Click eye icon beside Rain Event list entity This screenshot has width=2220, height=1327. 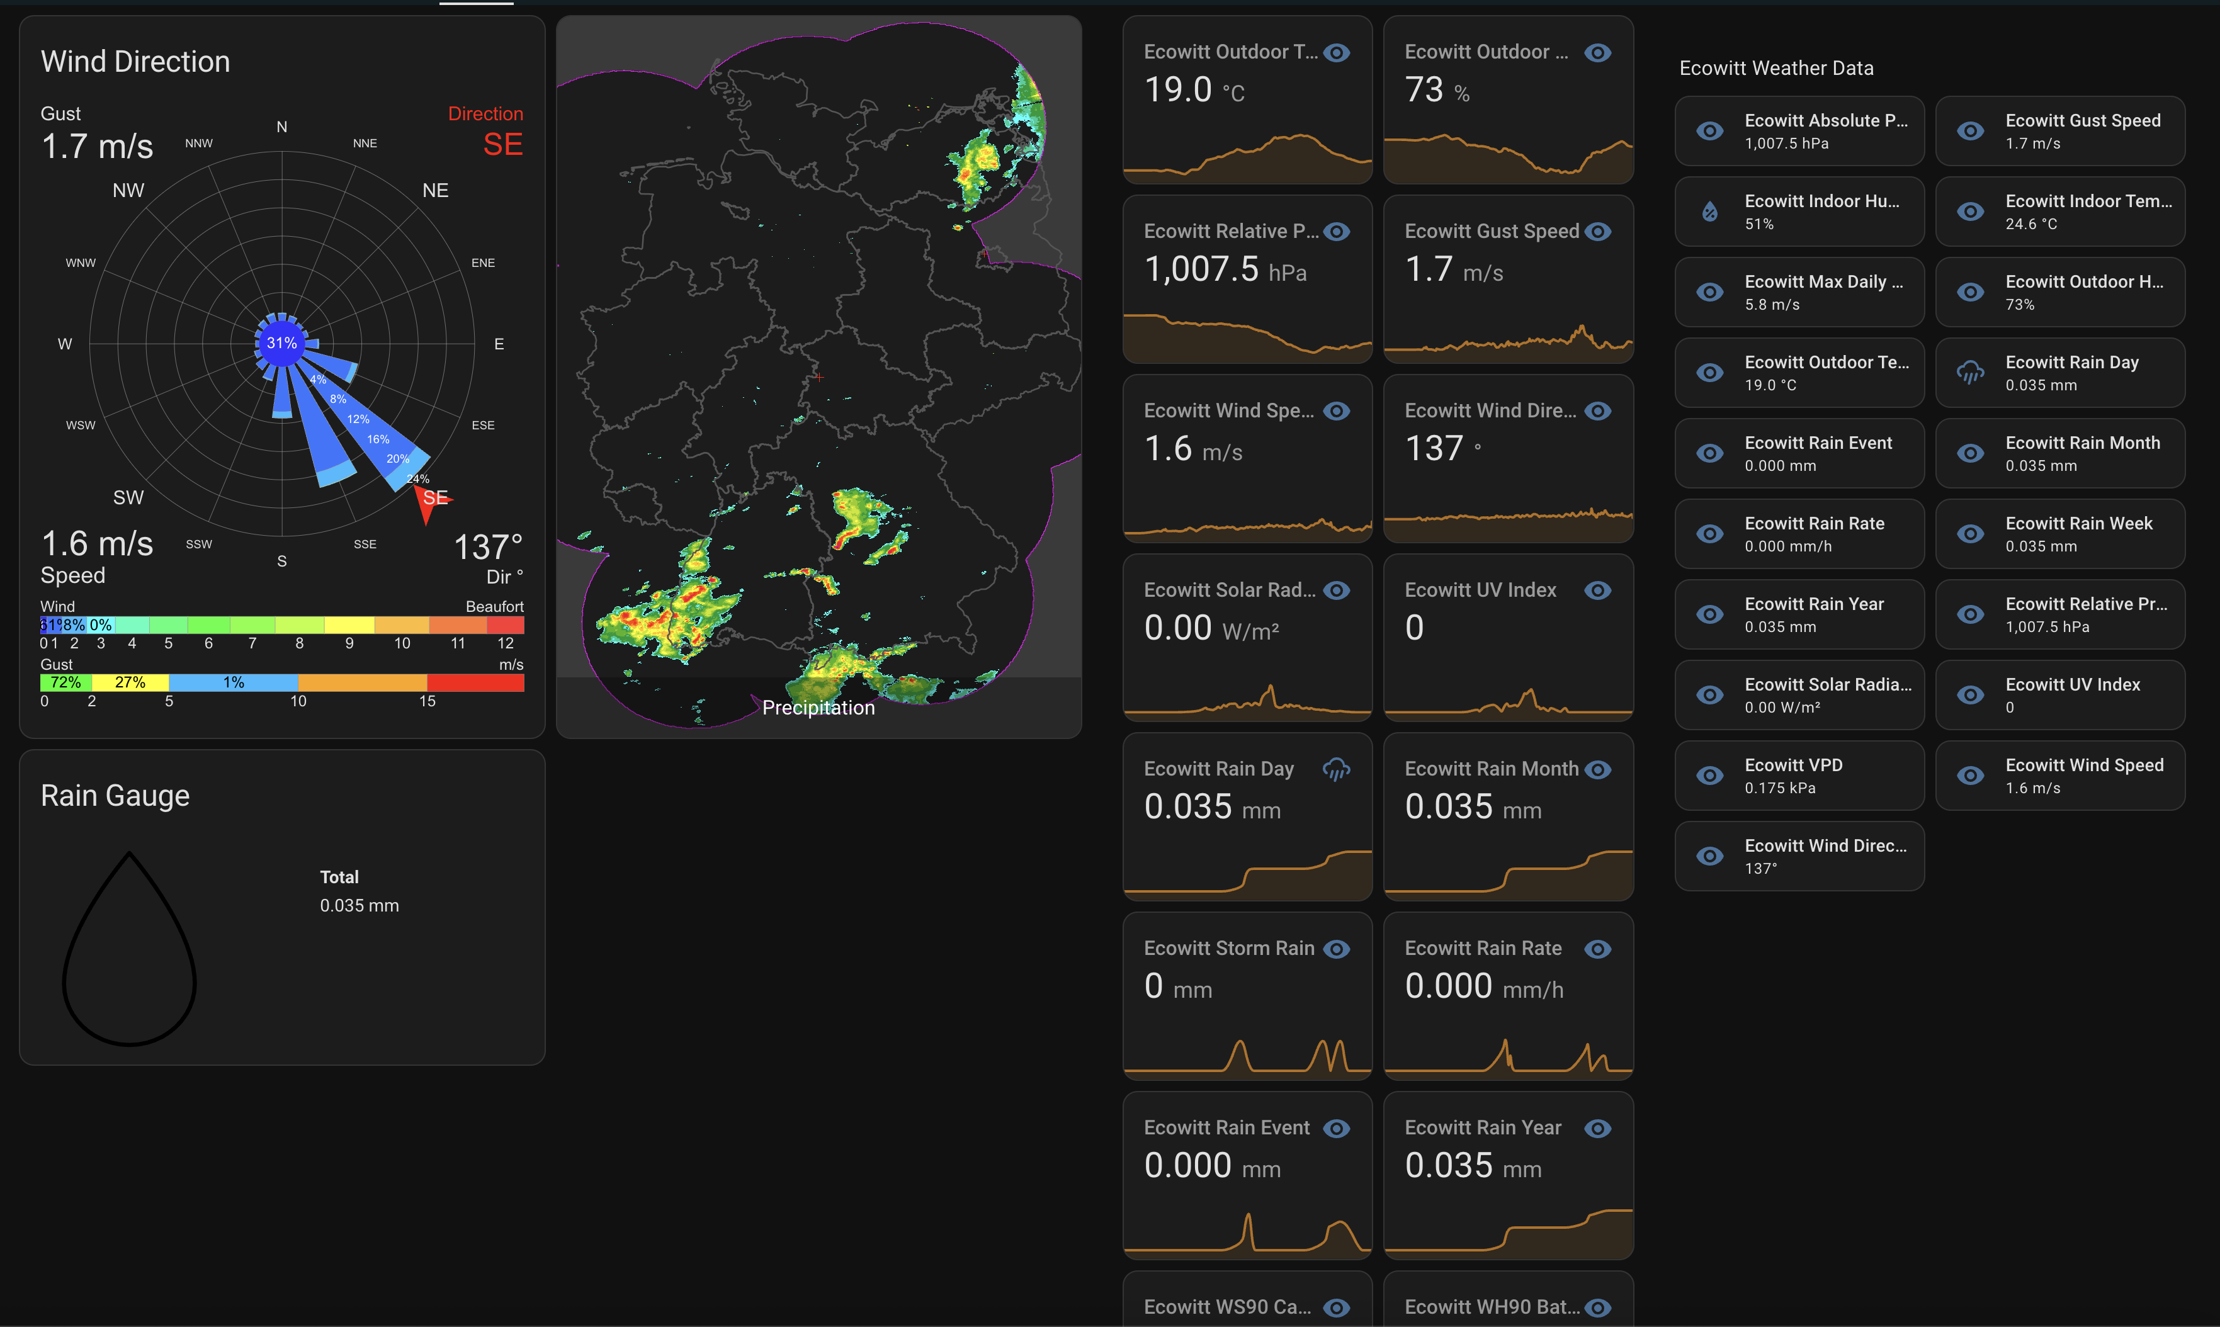tap(1709, 453)
